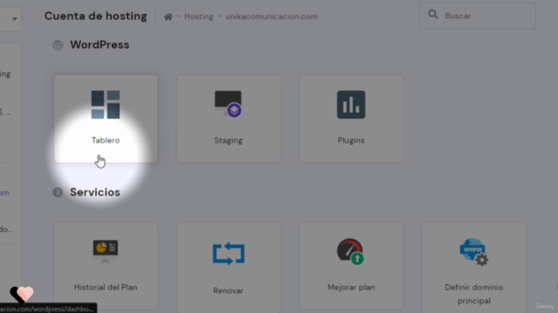Image resolution: width=558 pixels, height=313 pixels.
Task: Go to Hosting breadcrumb link
Action: coord(199,17)
